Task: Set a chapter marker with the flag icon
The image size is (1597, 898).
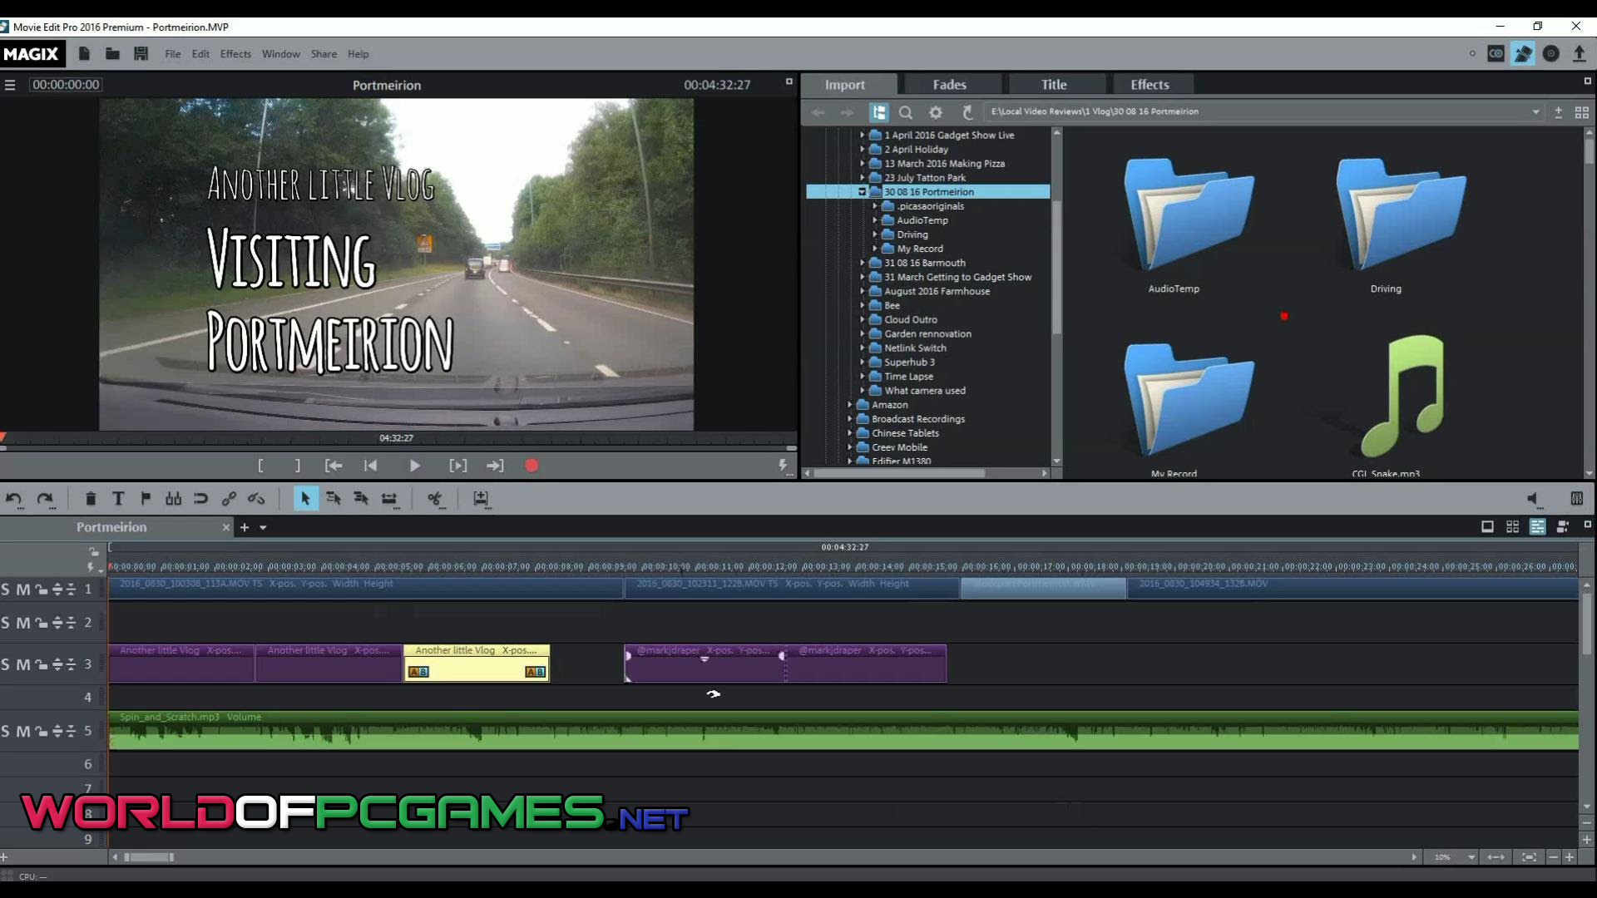Action: (146, 499)
